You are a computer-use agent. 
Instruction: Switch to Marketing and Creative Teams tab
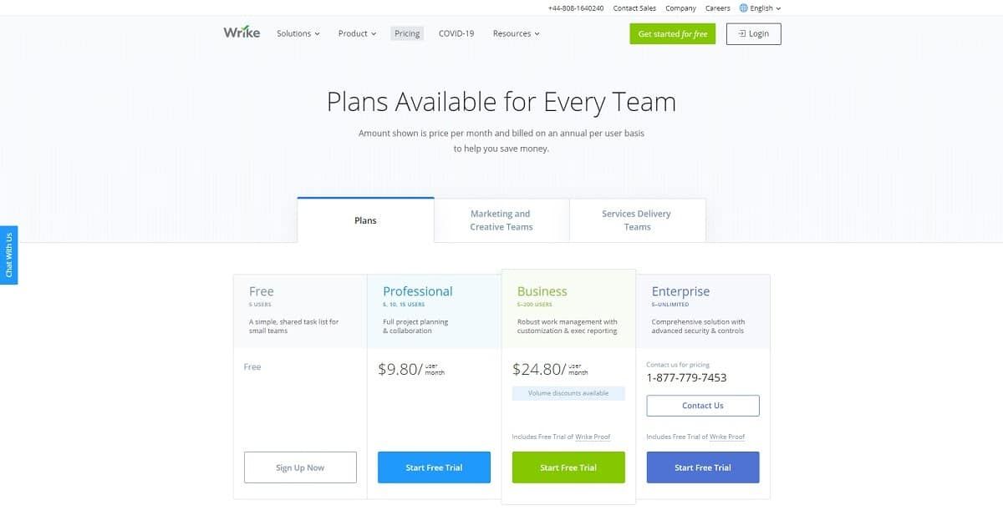click(x=501, y=220)
